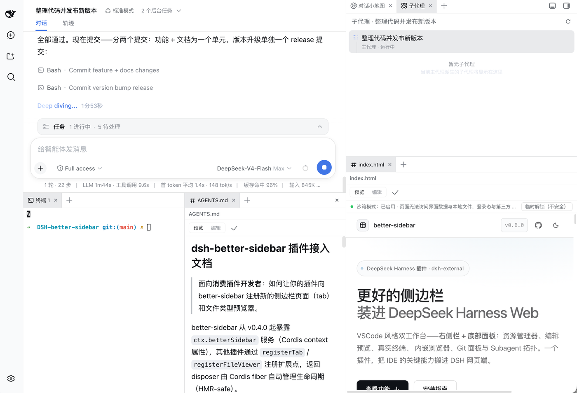Open settings gear at the sidebar bottom

[11, 379]
